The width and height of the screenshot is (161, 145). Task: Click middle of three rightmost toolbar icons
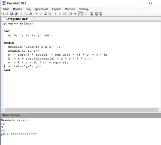pyautogui.click(x=96, y=14)
